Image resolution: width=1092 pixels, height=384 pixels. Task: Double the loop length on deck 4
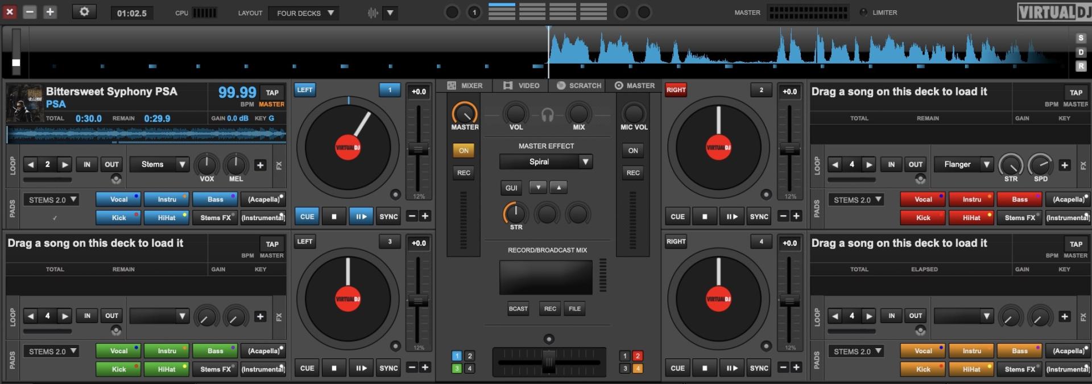click(x=869, y=316)
